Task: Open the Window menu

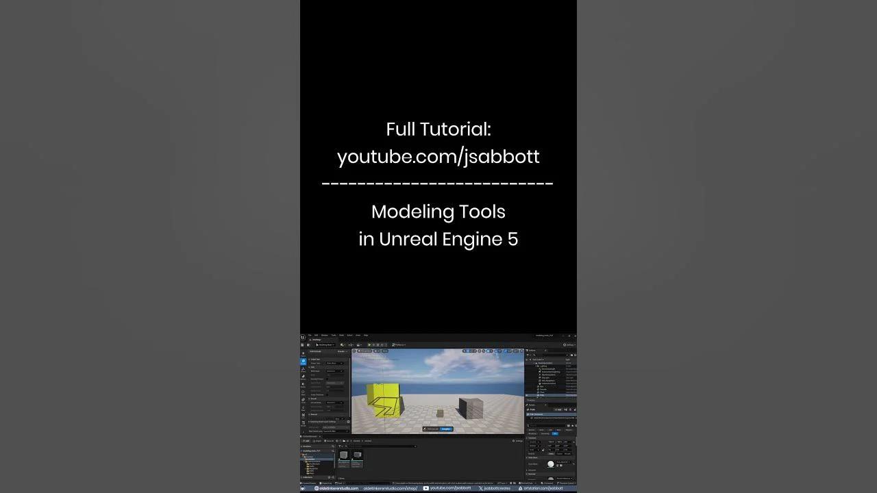Action: [323, 335]
